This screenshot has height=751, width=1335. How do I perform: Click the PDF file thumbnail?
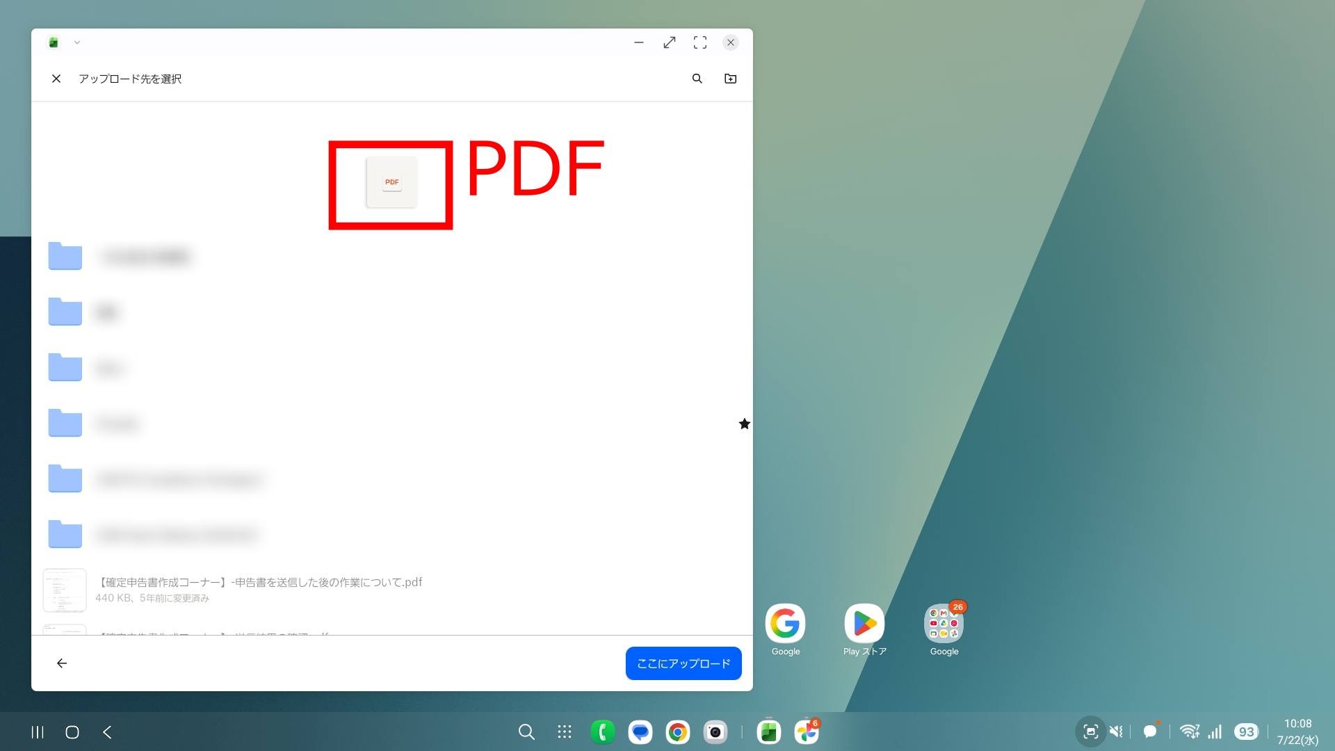click(x=391, y=182)
